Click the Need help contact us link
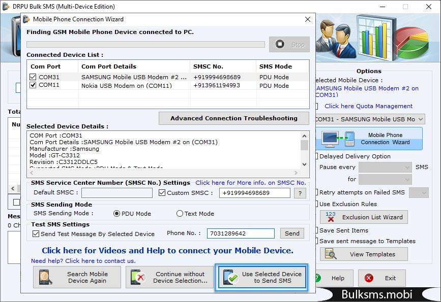Viewport: 441px width, 302px height. pyautogui.click(x=83, y=261)
